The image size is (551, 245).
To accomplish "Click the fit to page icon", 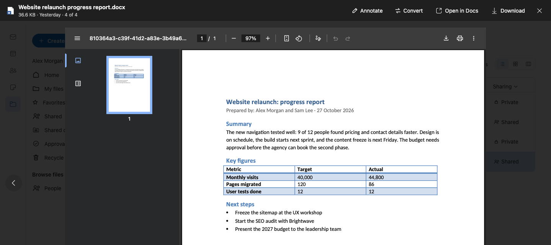I will pyautogui.click(x=286, y=38).
